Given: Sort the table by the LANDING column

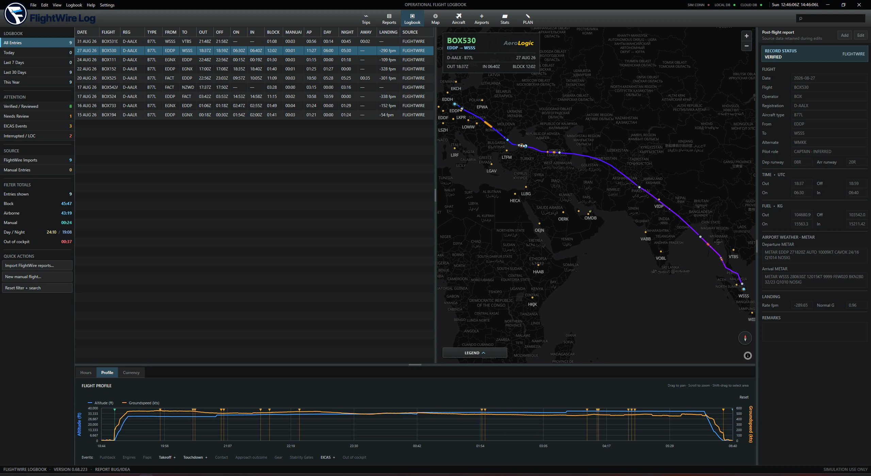Looking at the screenshot, I should coord(388,32).
